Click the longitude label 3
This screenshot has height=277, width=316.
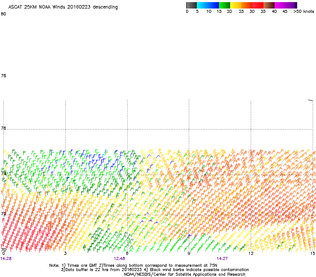(x=65, y=253)
